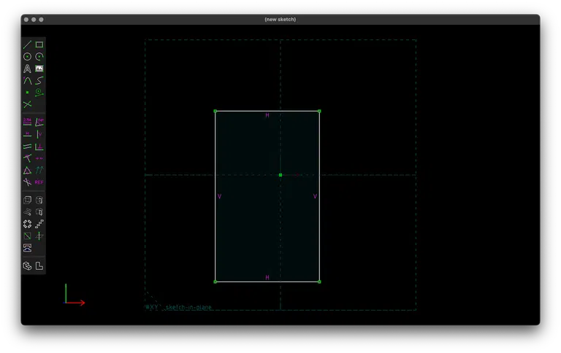This screenshot has height=353, width=561.
Task: Create Sketch in 3D group
Action: 39,236
